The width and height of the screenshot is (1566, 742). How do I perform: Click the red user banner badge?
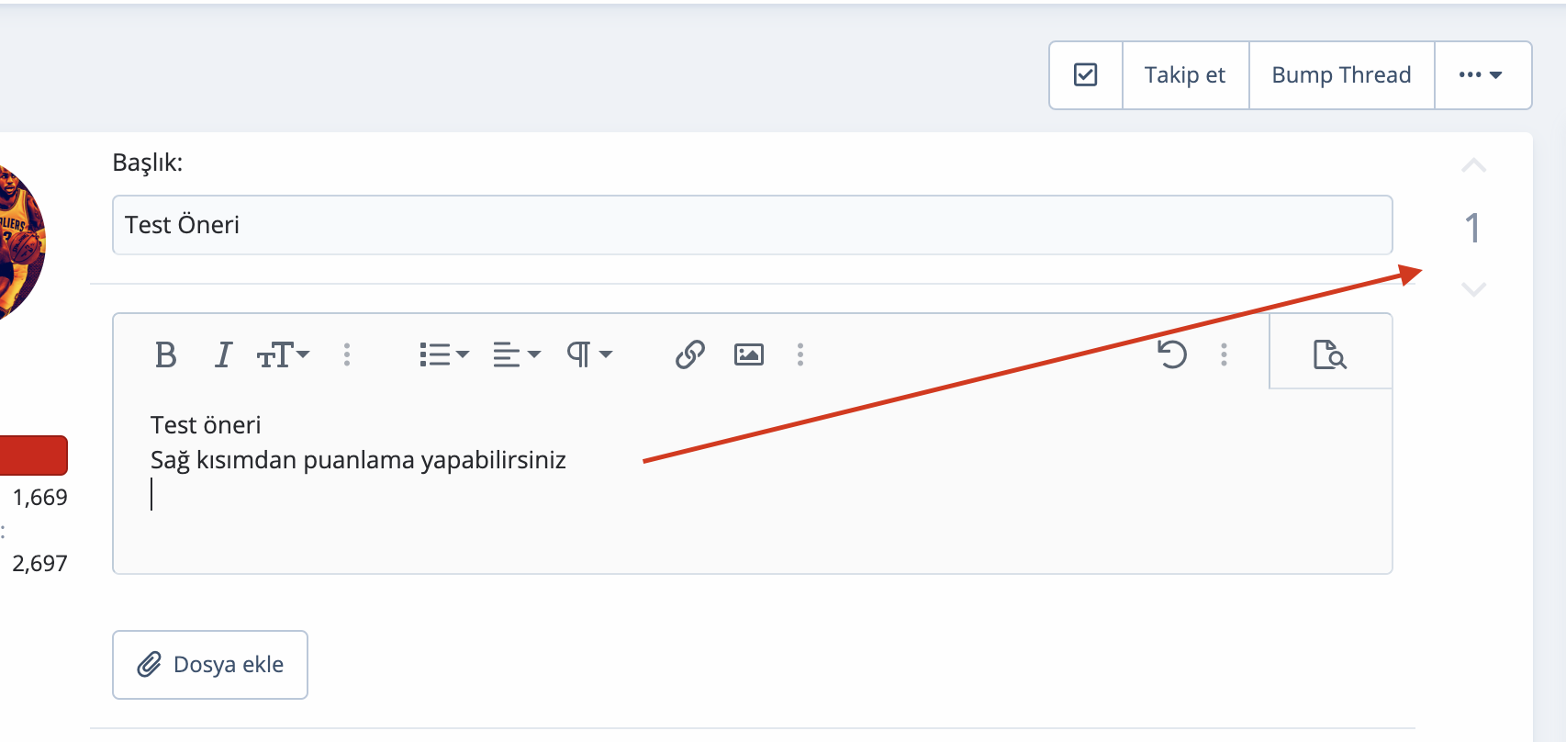[33, 455]
